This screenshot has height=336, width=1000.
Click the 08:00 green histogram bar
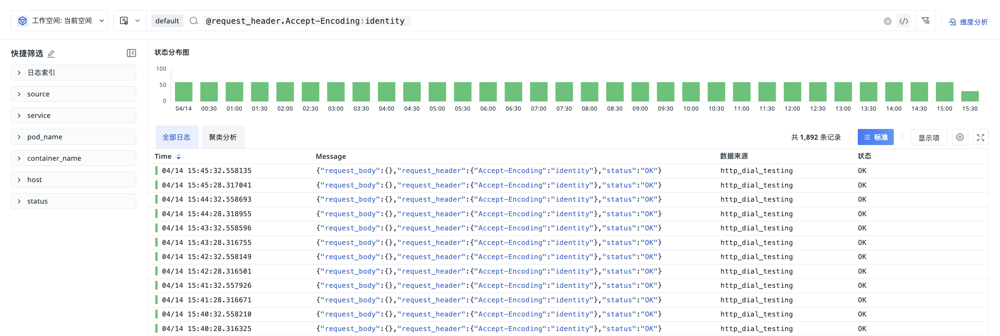(589, 92)
